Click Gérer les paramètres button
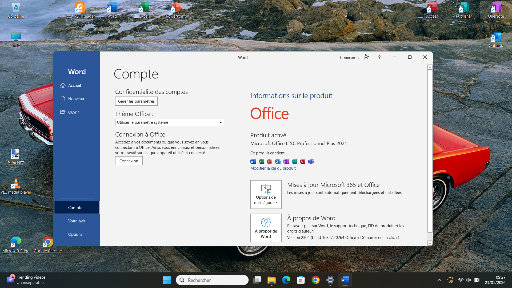Viewport: 512px width, 288px height. click(136, 101)
